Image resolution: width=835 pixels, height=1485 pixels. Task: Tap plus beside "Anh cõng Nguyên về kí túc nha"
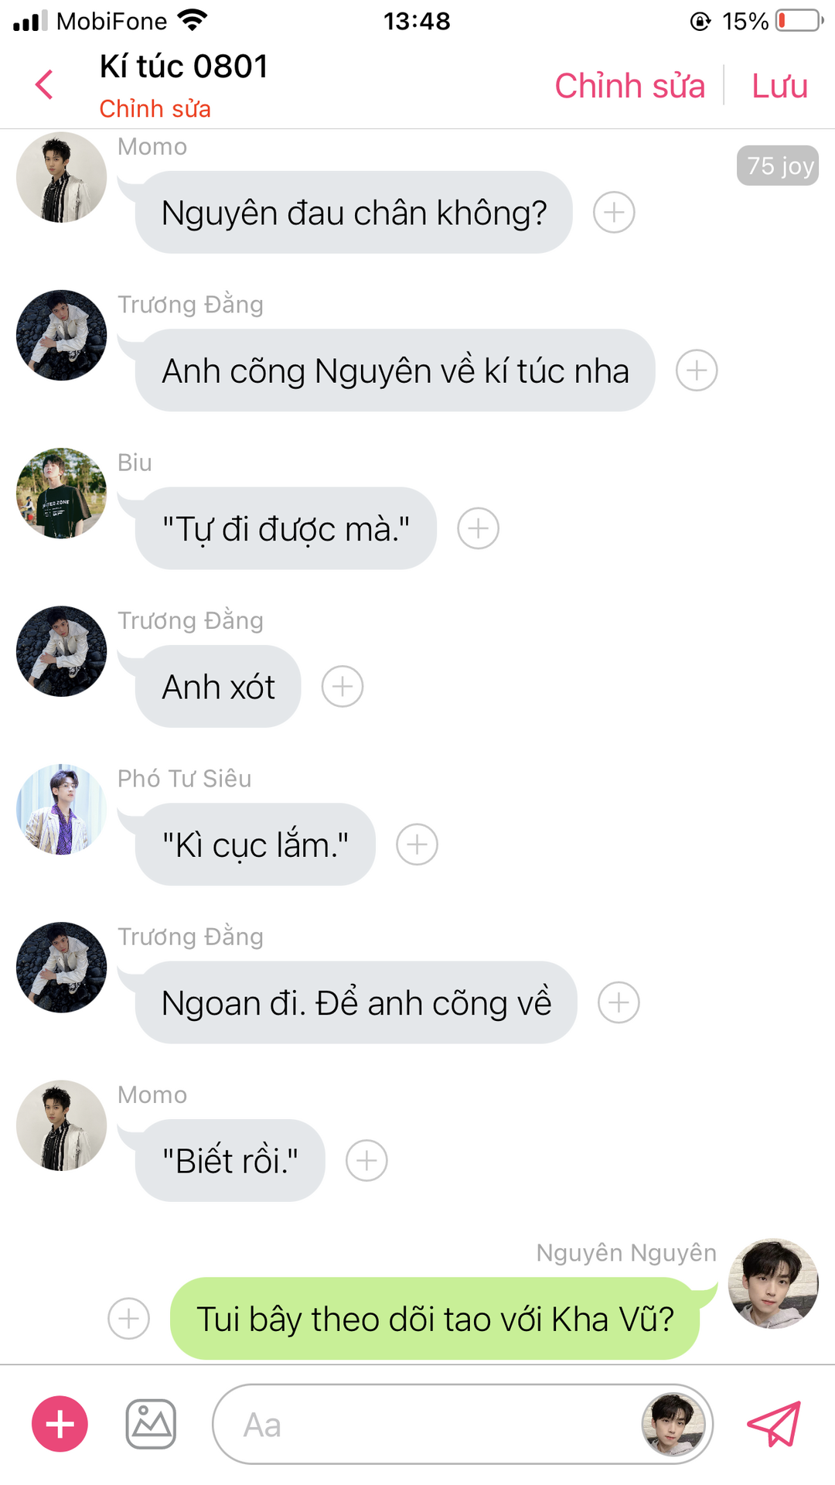(697, 370)
